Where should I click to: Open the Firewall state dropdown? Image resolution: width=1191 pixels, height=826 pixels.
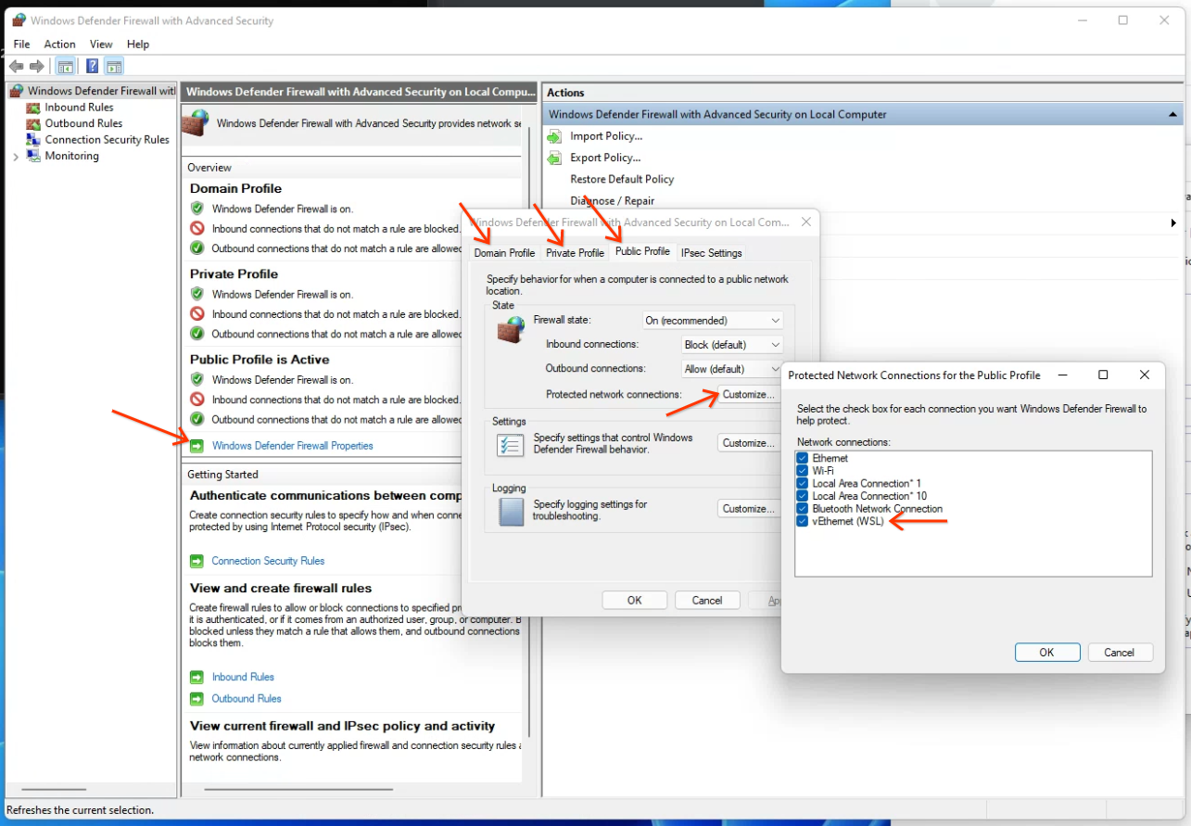[712, 320]
